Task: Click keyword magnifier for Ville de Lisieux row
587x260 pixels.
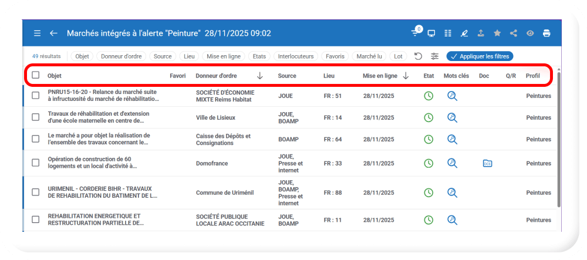Action: click(451, 118)
